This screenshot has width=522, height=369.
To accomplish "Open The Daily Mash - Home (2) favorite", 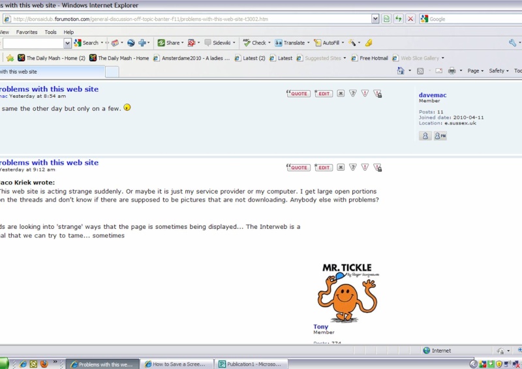I will [x=52, y=58].
